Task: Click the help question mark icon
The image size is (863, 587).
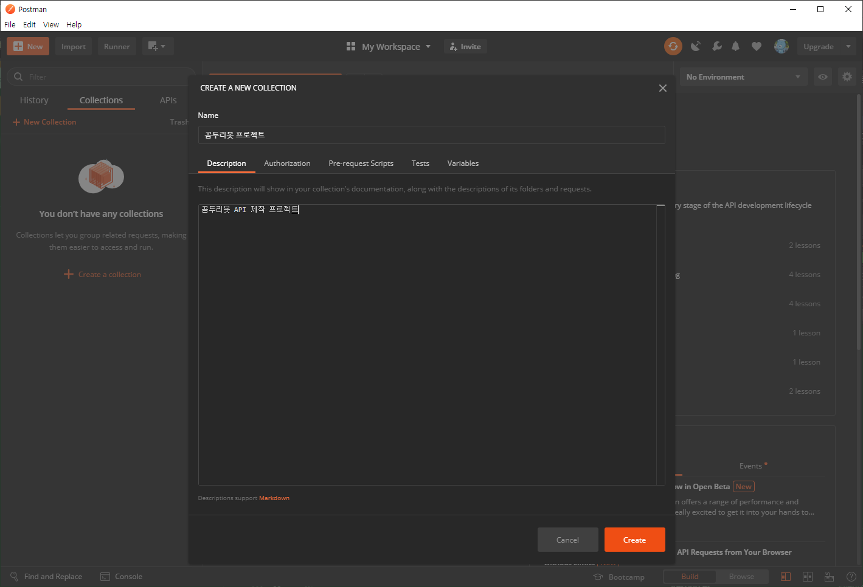Action: pos(851,577)
